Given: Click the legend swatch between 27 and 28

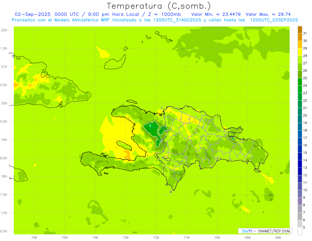Looking at the screenshot, I should pos(300,60).
